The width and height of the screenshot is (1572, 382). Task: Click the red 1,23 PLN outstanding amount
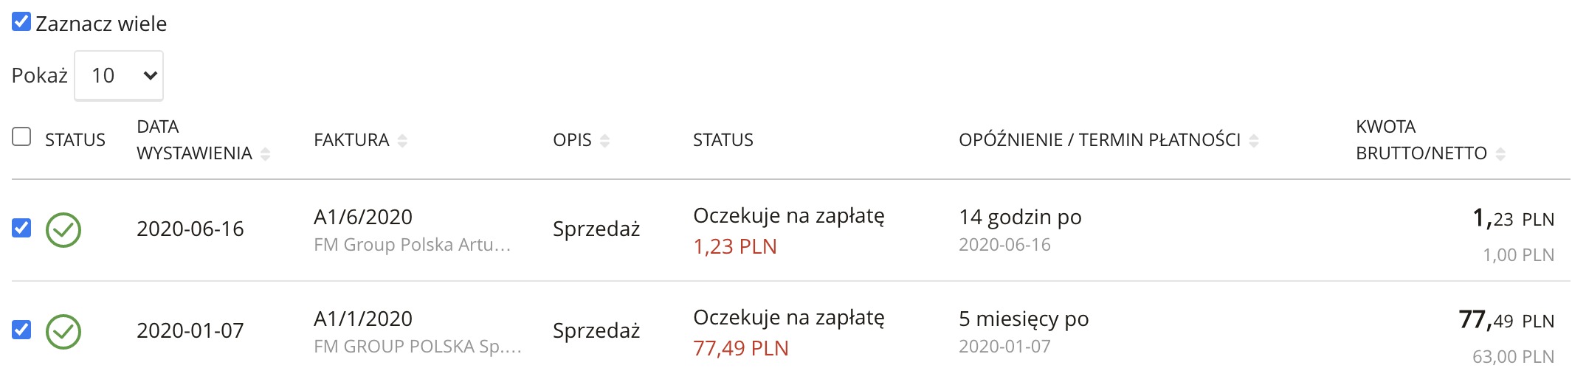pyautogui.click(x=735, y=246)
